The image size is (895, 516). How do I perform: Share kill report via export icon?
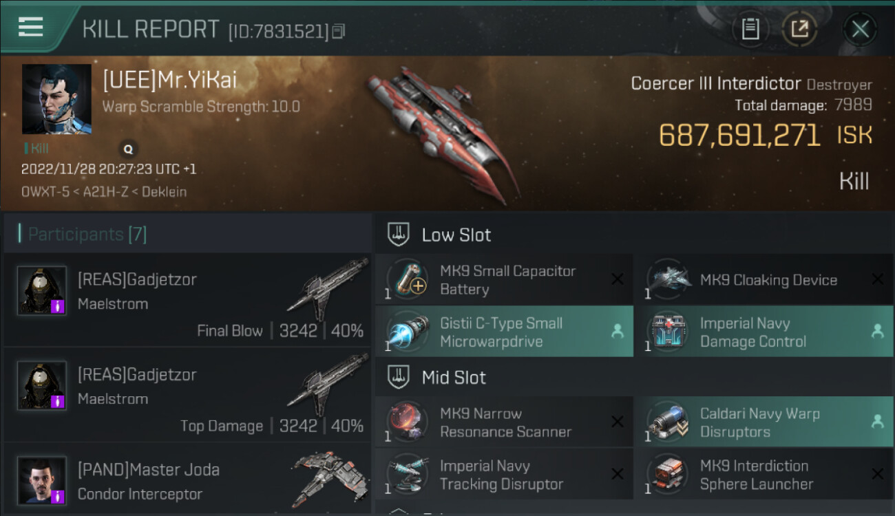tap(799, 29)
